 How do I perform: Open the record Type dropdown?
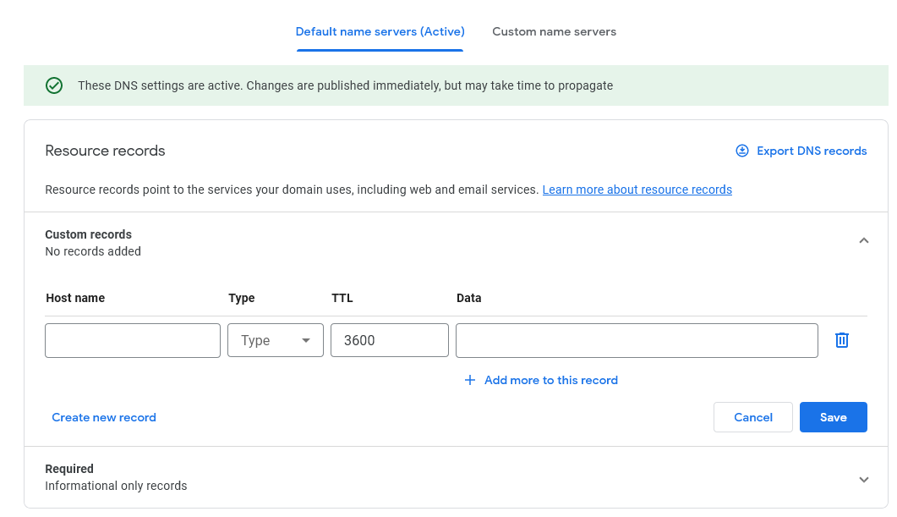pos(276,340)
